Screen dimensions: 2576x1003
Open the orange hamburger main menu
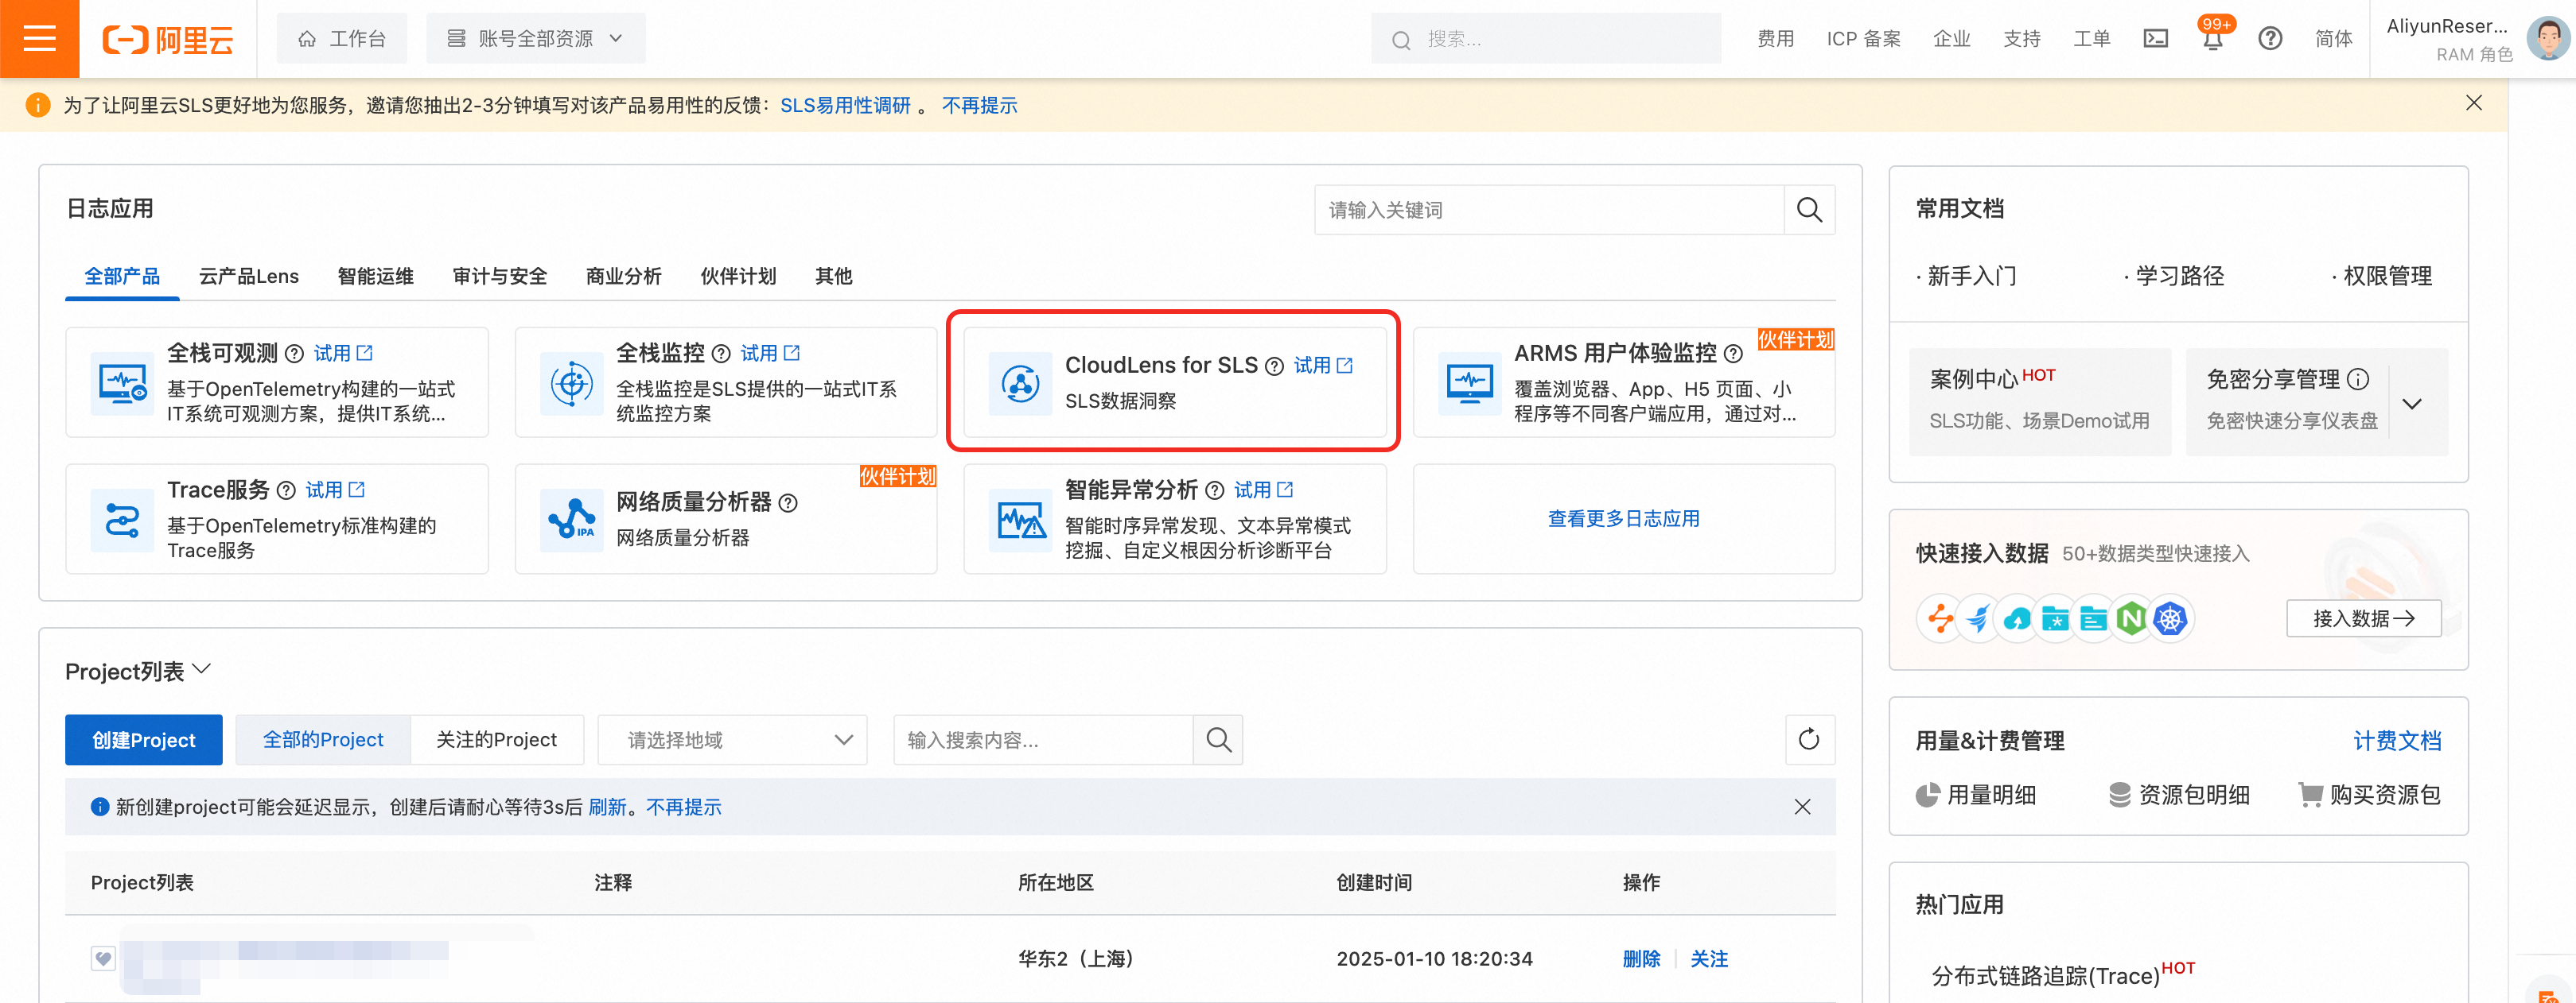tap(39, 39)
